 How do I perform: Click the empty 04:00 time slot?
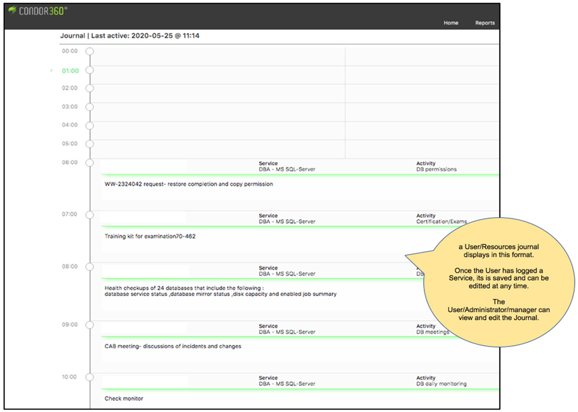click(x=218, y=126)
